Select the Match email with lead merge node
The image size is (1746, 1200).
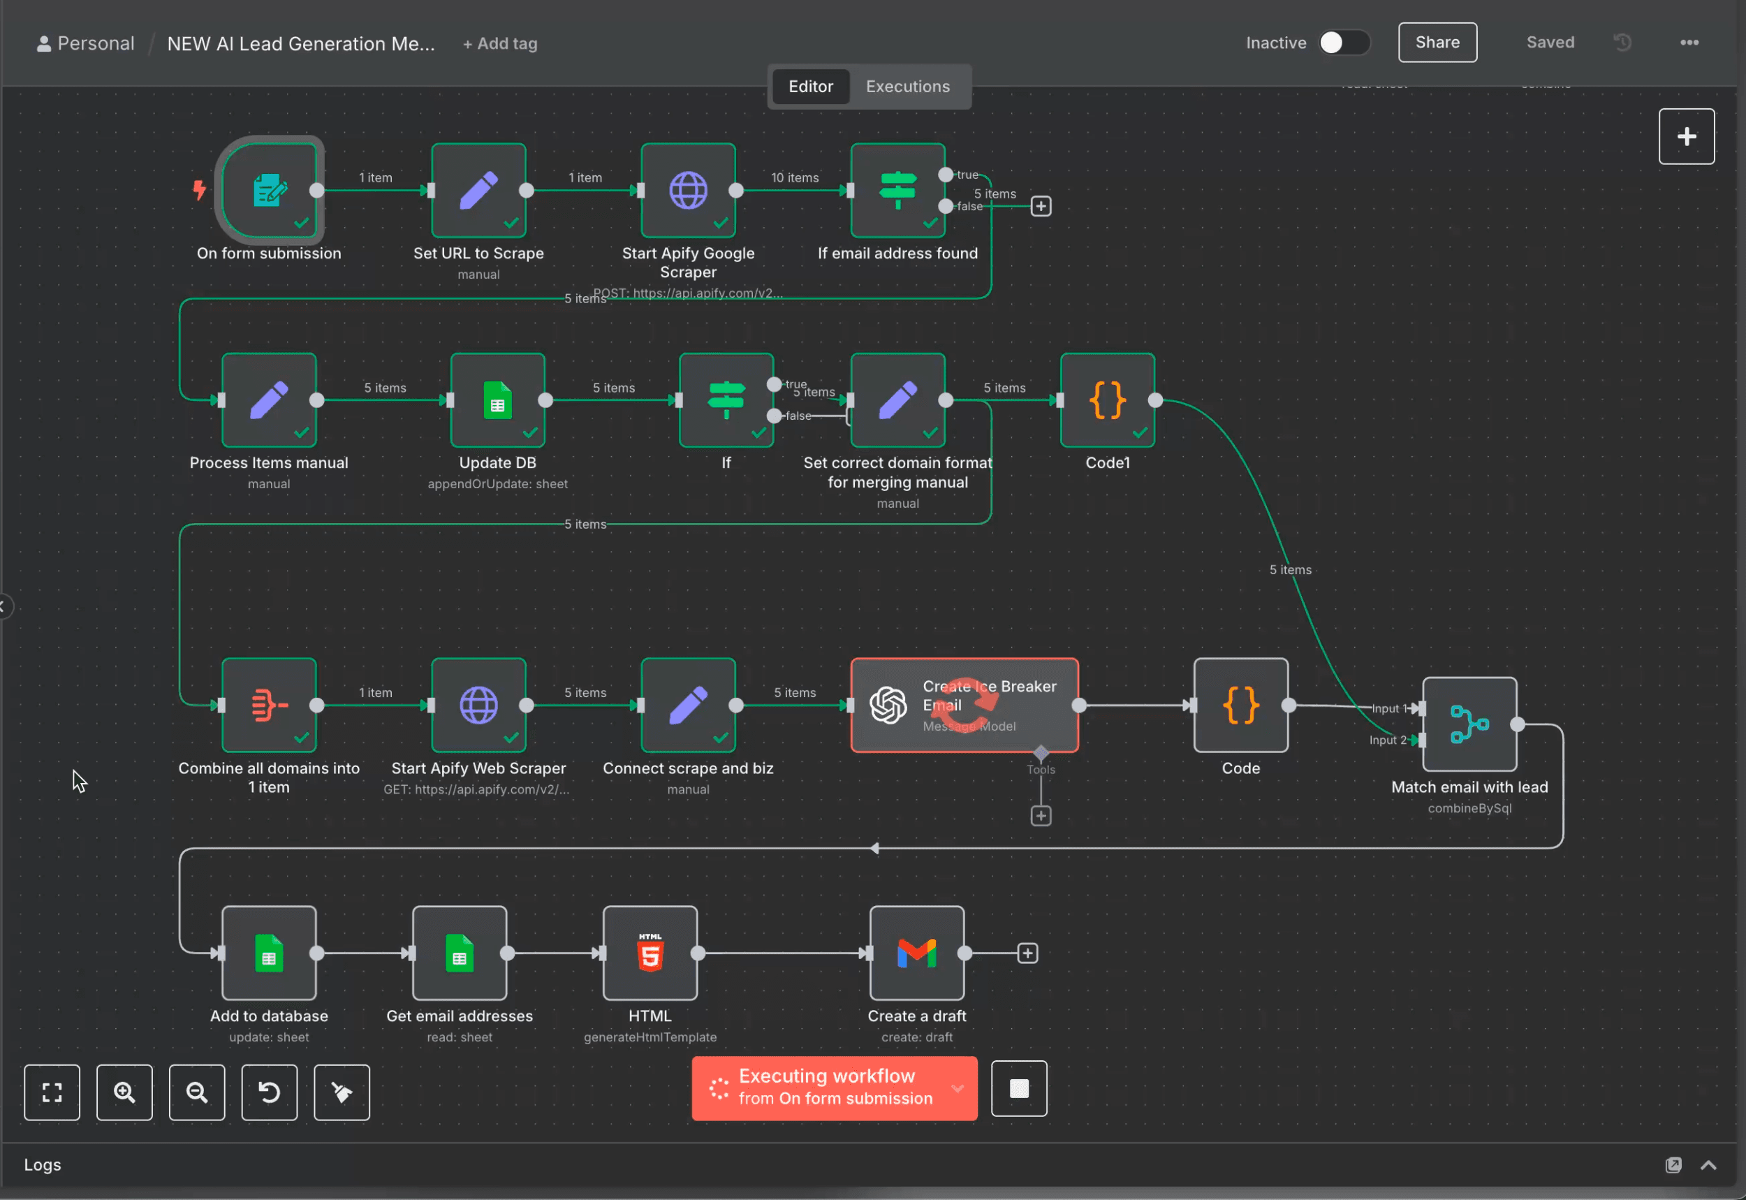(1469, 724)
